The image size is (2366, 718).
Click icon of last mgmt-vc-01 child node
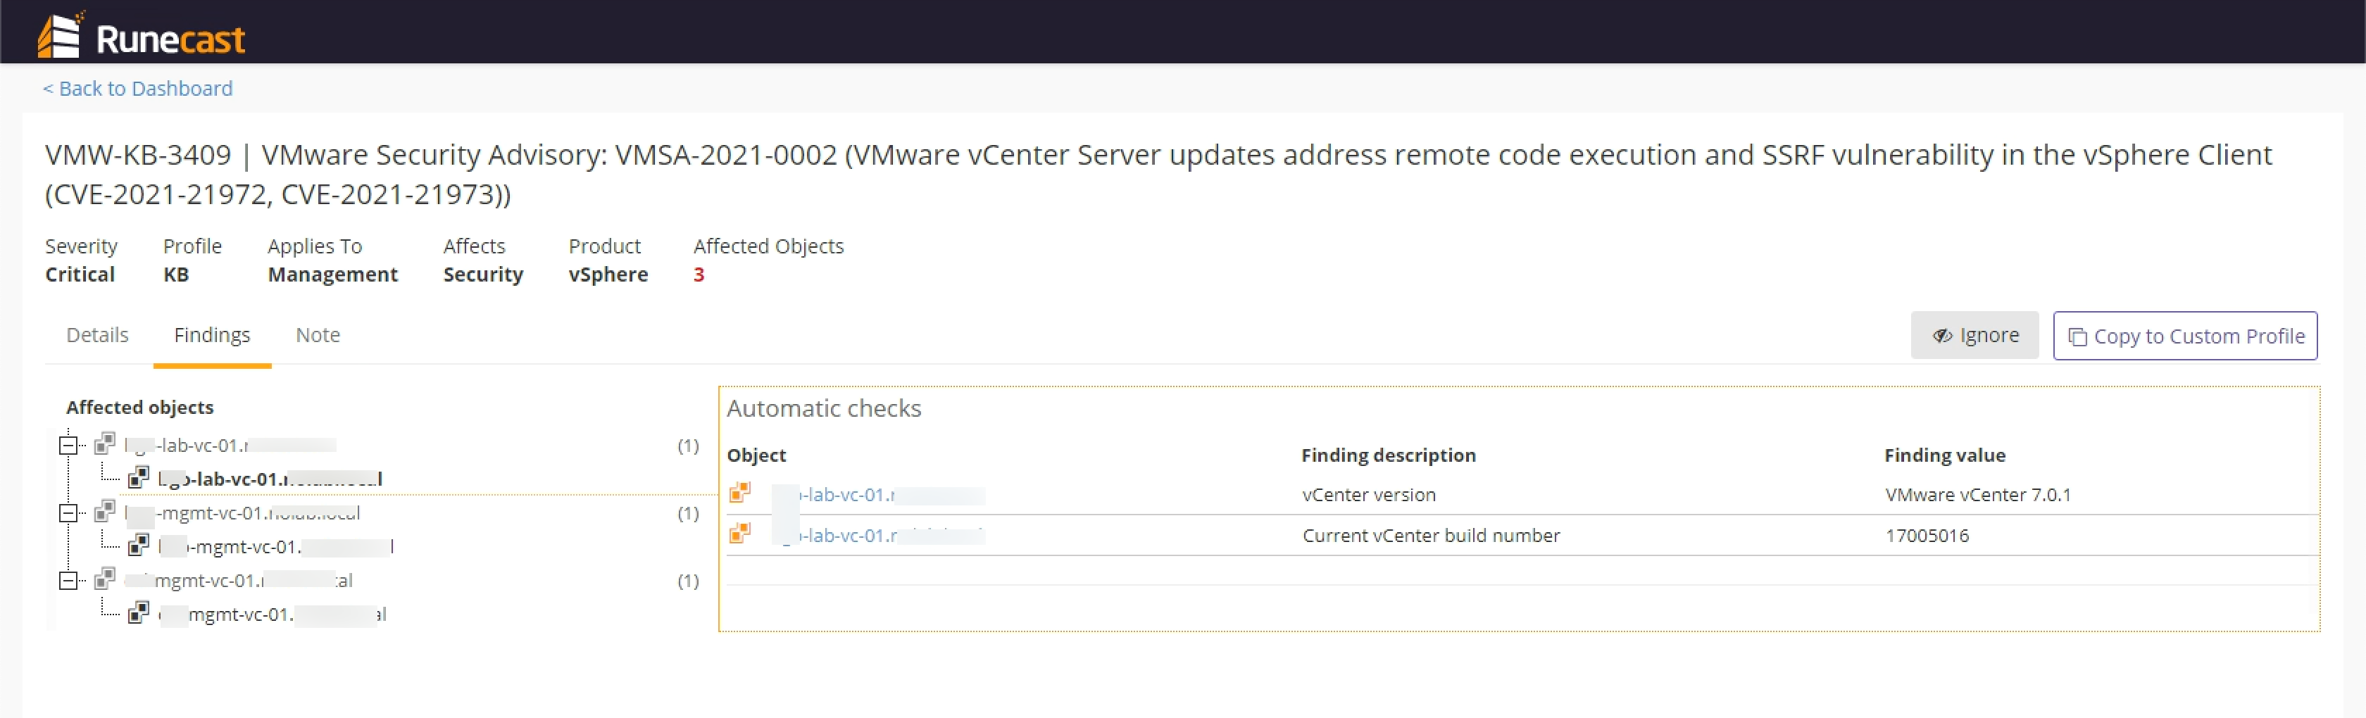pos(139,613)
